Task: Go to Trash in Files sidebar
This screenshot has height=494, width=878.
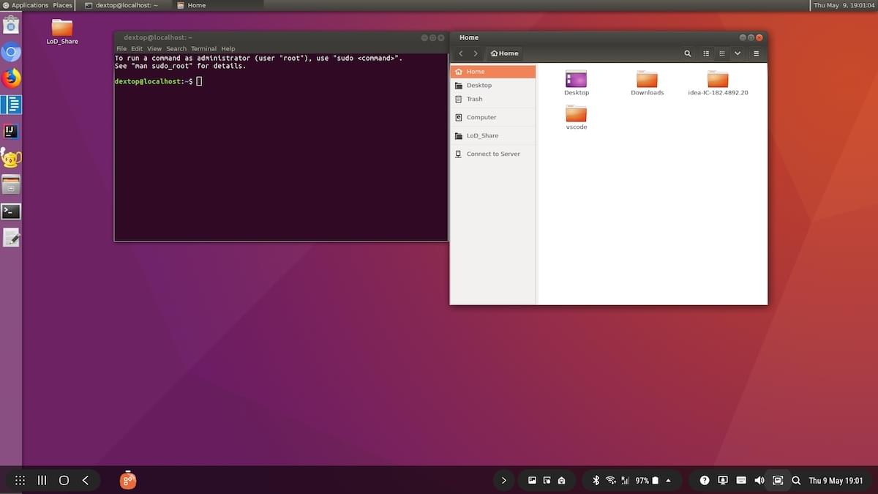Action: coord(474,99)
